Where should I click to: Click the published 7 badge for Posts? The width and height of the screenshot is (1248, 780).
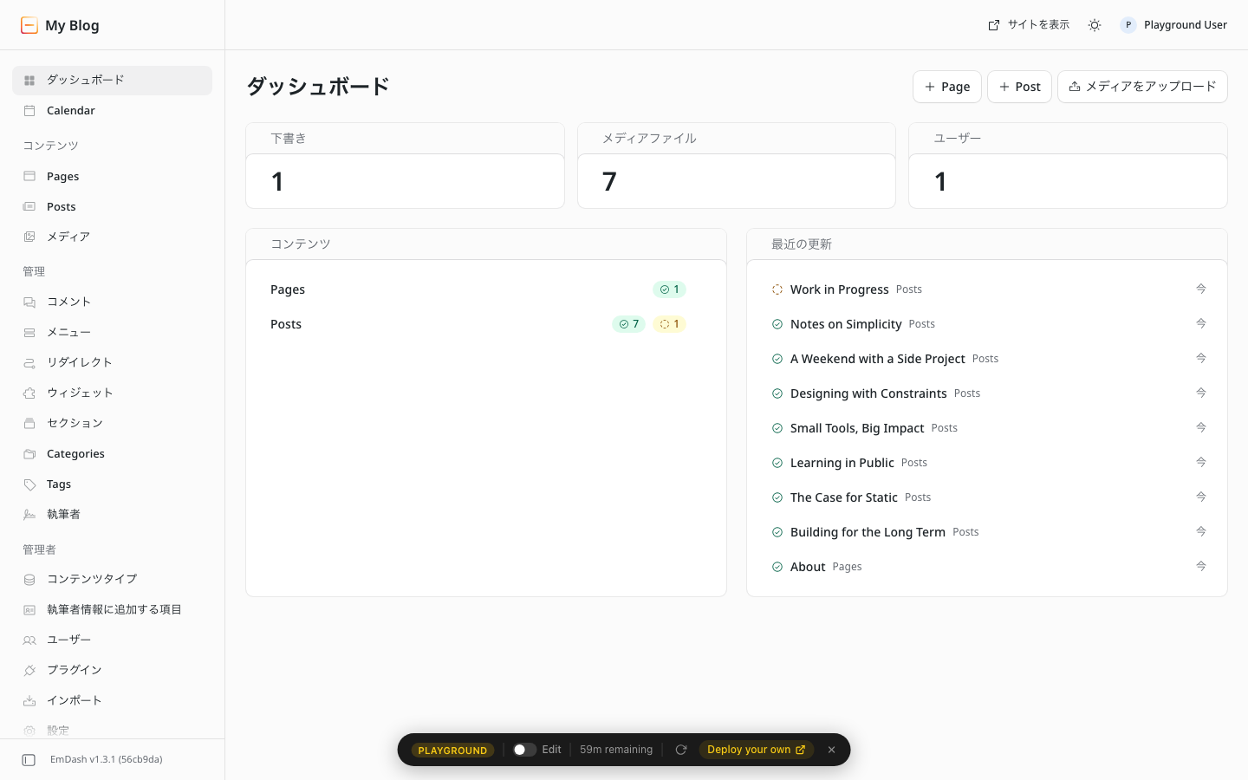click(629, 324)
